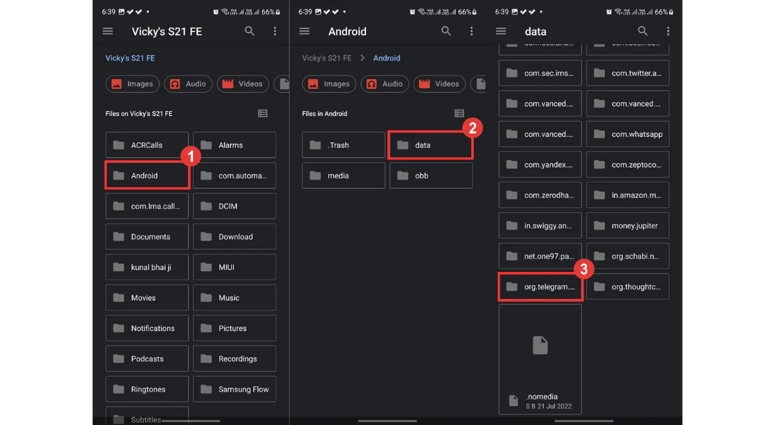
Task: Select Videos filter chip in first screen
Action: 243,84
